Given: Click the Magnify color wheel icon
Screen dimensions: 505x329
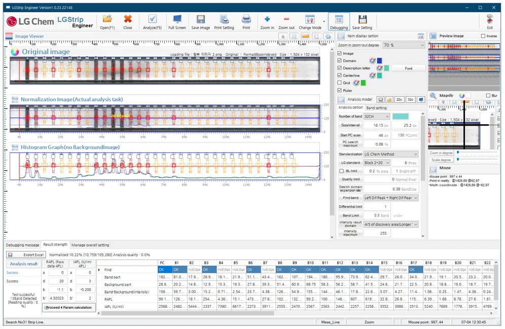Looking at the screenshot, I should click(461, 96).
